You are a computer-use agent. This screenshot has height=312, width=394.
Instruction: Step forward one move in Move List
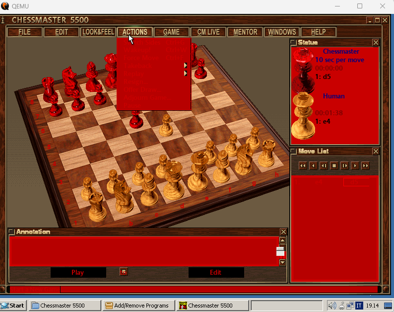tap(355, 166)
